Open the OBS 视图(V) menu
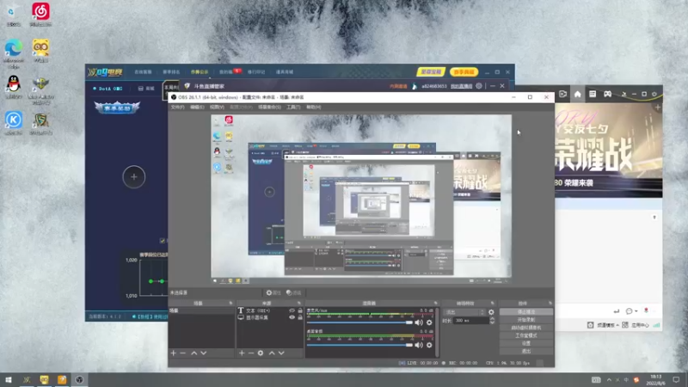Viewport: 688px width, 387px height. (x=217, y=107)
